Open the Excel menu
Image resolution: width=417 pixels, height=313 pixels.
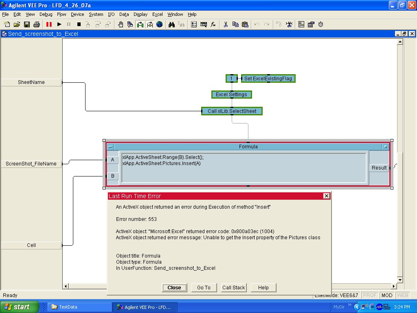coord(157,14)
